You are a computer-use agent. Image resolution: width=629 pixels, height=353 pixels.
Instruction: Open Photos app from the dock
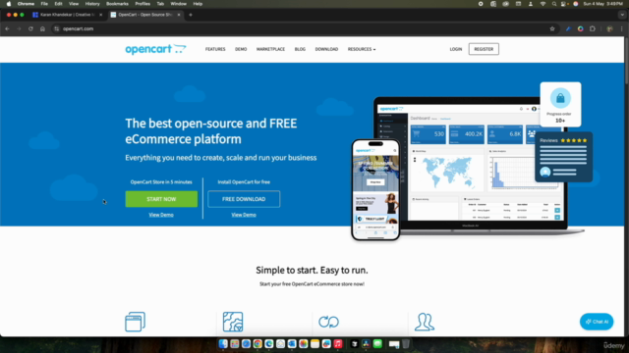point(304,344)
